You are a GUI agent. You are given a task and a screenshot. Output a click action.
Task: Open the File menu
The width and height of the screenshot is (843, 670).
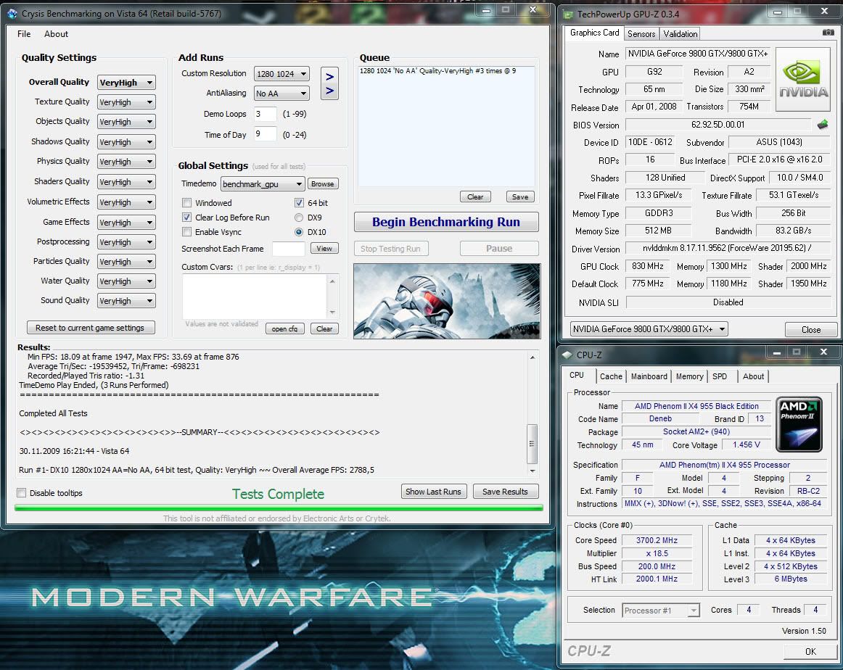[24, 34]
